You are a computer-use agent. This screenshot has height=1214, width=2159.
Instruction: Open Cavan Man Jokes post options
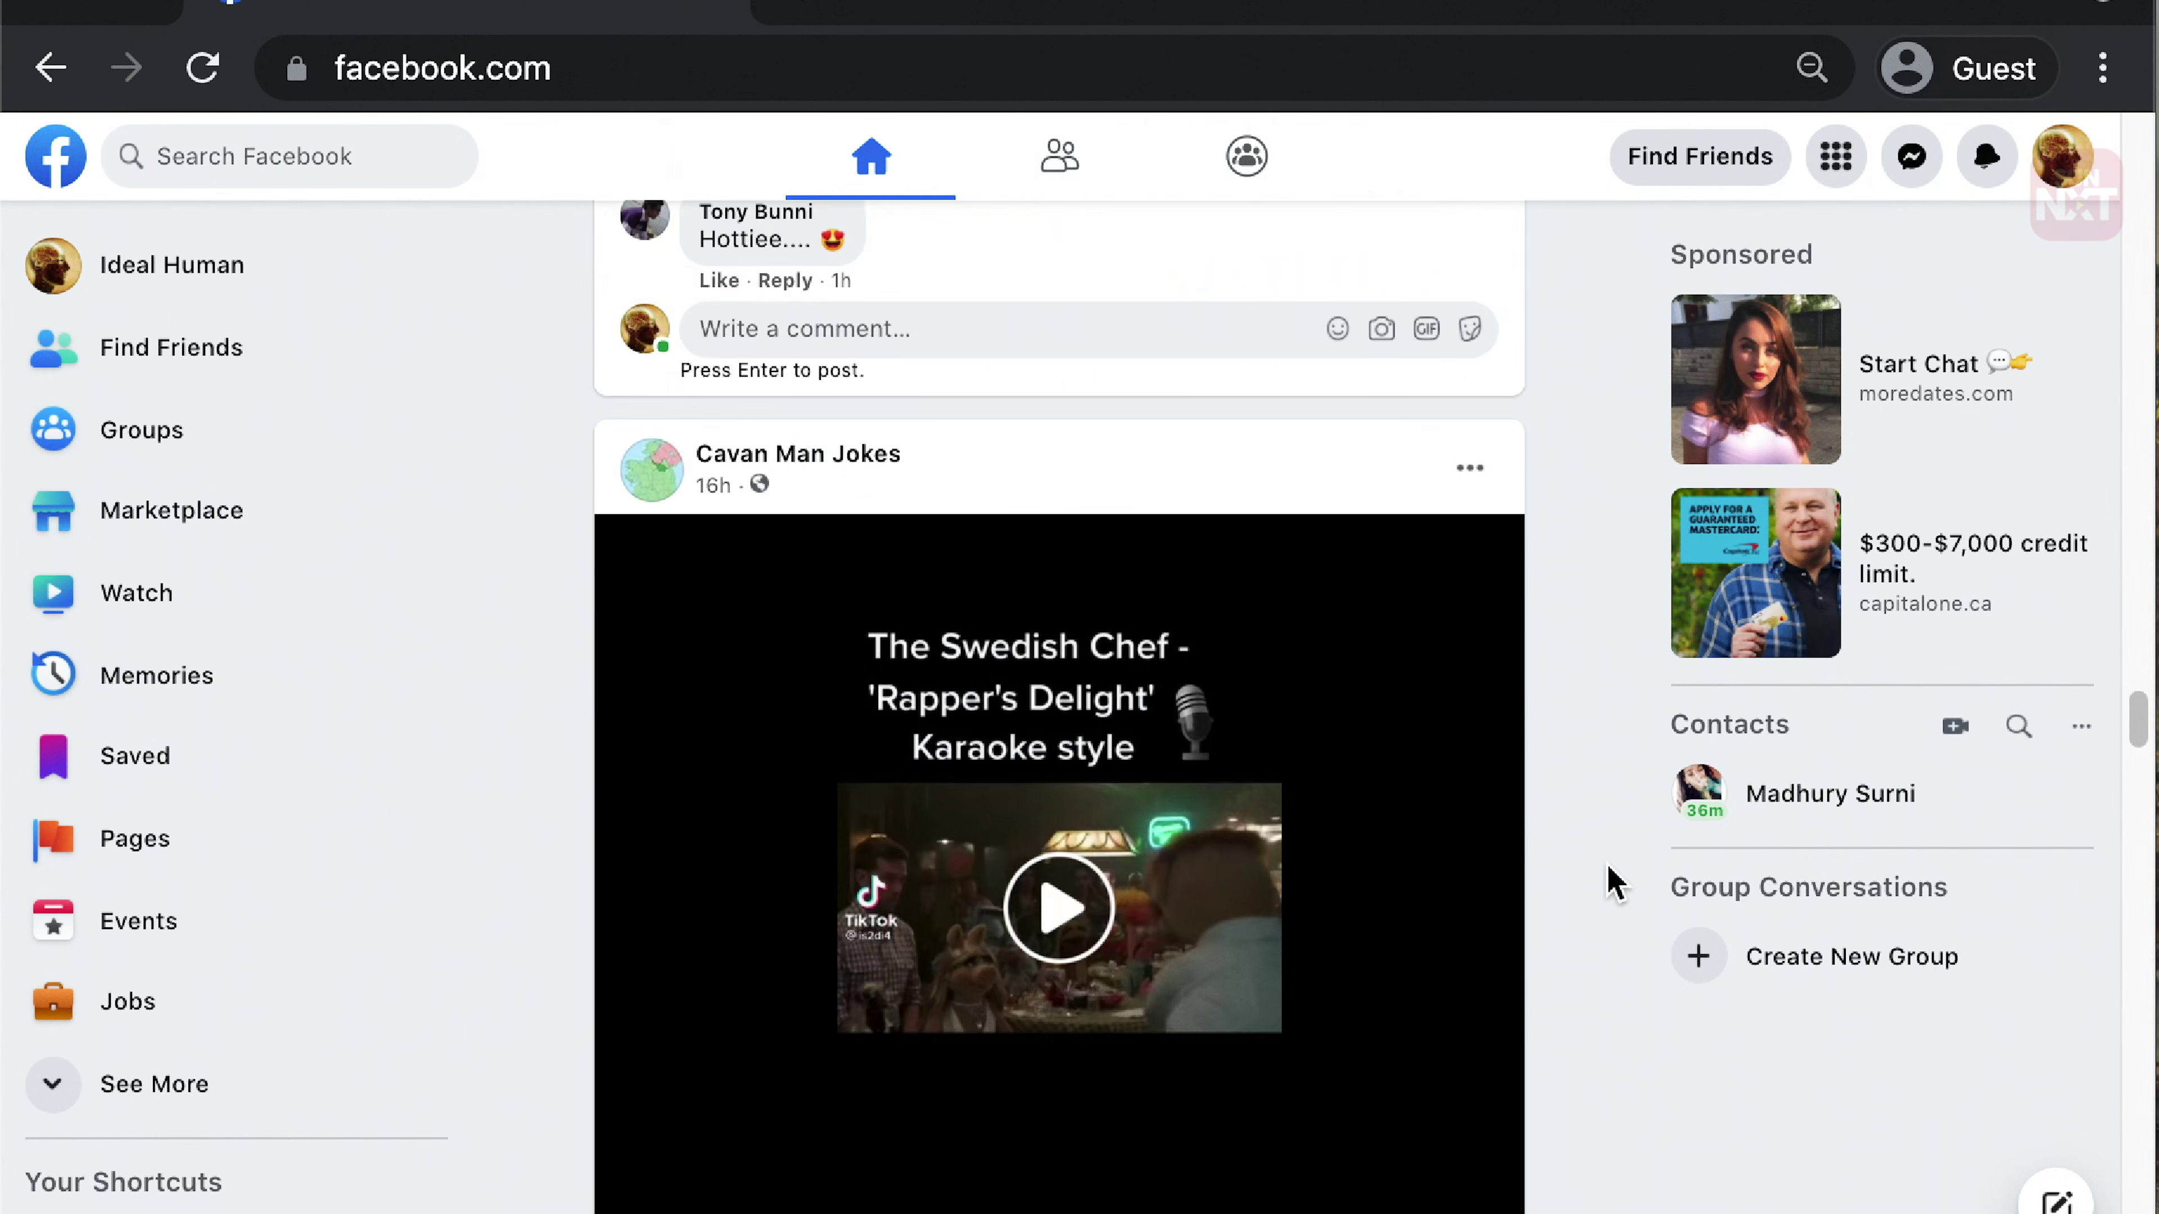click(1469, 468)
